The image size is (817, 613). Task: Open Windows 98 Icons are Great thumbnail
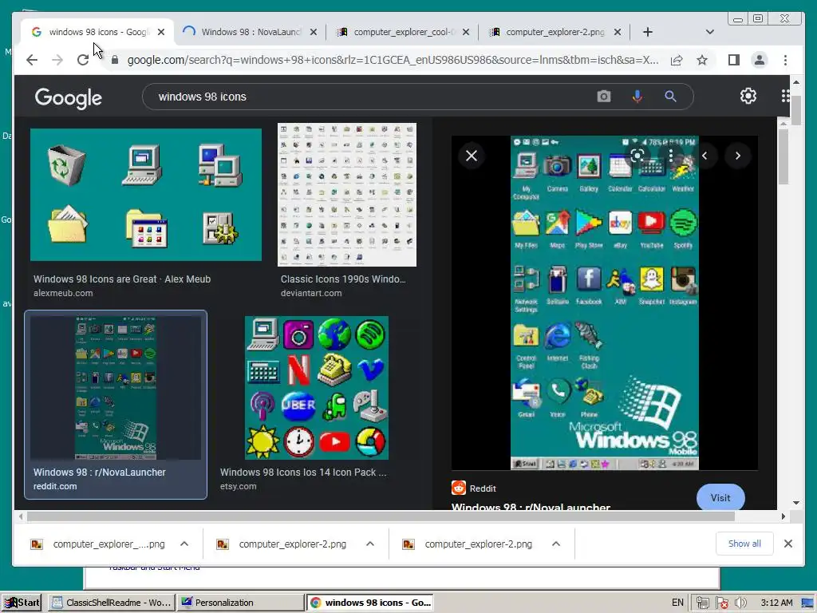click(146, 195)
